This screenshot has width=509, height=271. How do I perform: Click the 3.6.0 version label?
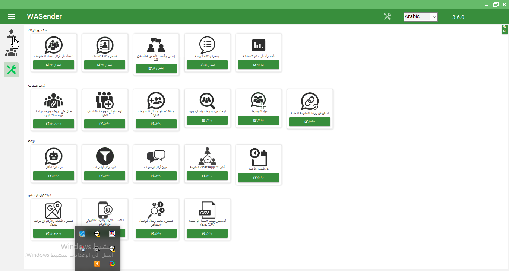click(x=458, y=17)
